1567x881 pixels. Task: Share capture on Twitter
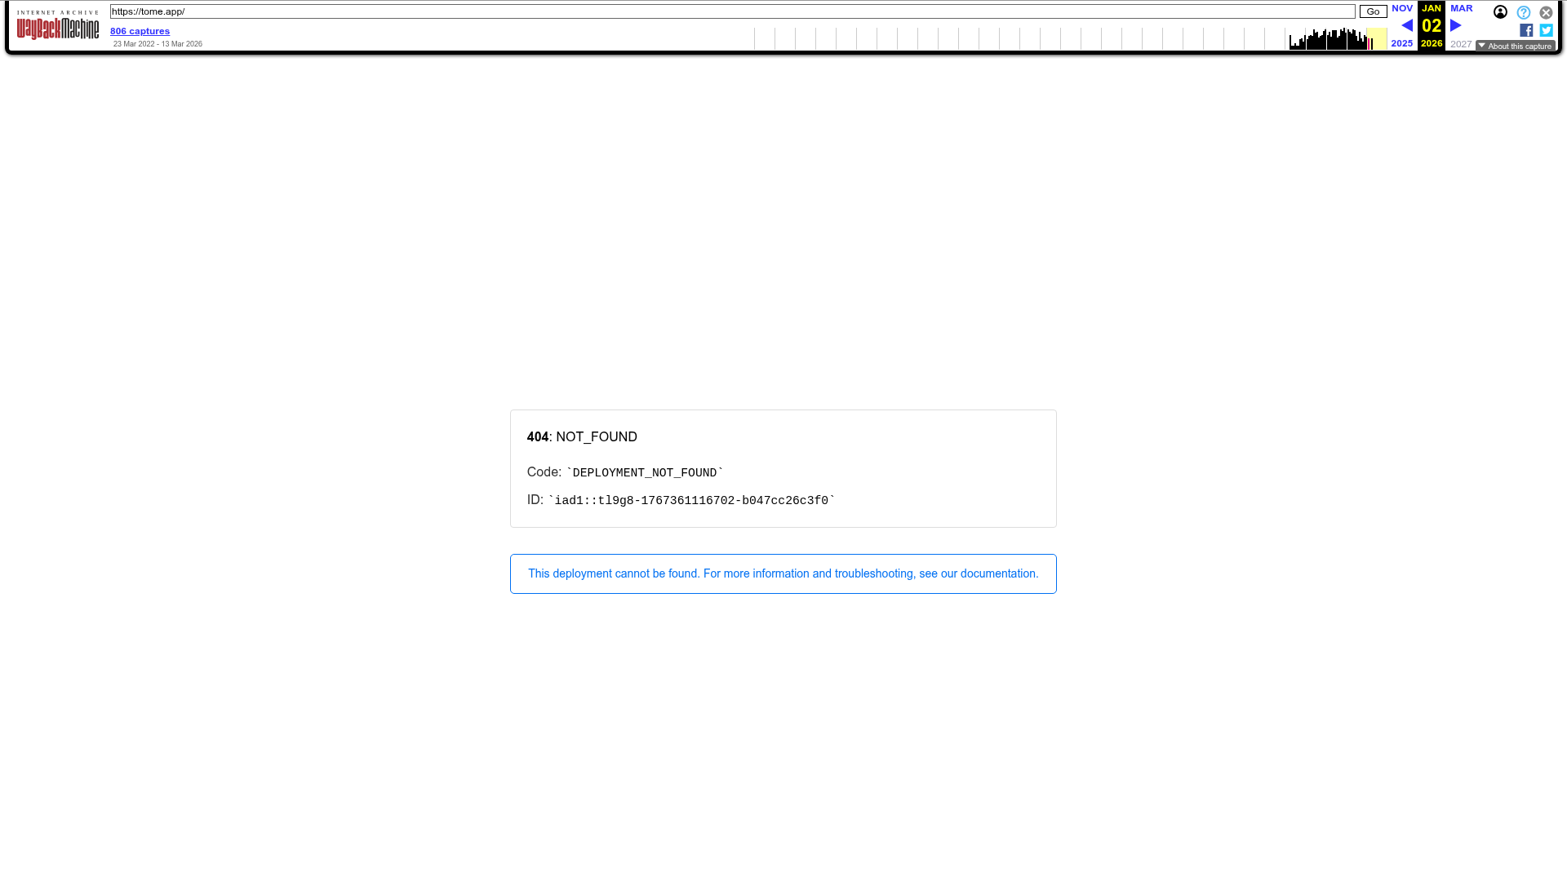coord(1546,30)
